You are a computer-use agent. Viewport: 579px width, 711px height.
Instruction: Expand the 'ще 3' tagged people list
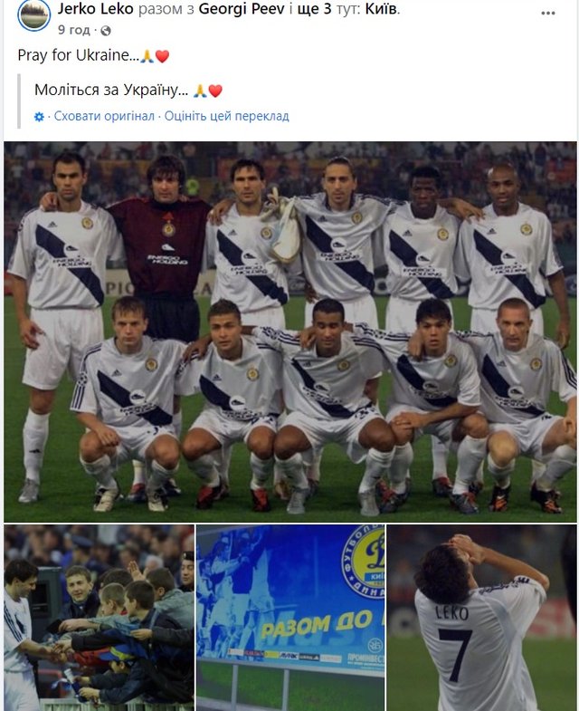click(x=314, y=9)
